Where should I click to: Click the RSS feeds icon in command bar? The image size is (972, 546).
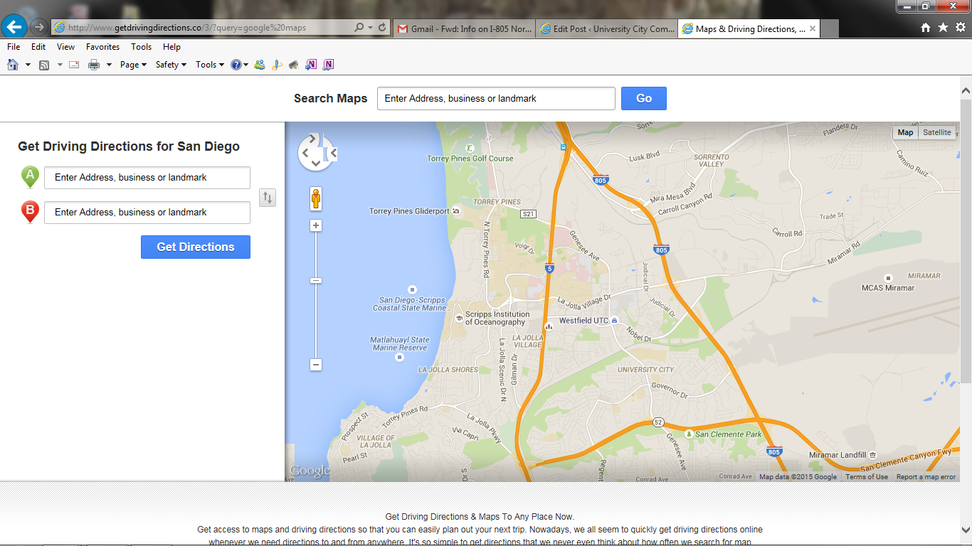[44, 65]
